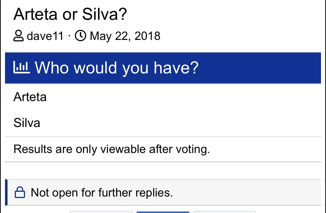Click the empty row beneath the results notice
Viewport: 326px width, 213px height.
(x=163, y=170)
